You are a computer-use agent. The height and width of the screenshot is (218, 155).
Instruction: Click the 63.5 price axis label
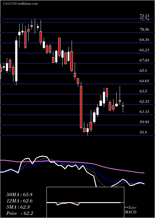pos(143,91)
